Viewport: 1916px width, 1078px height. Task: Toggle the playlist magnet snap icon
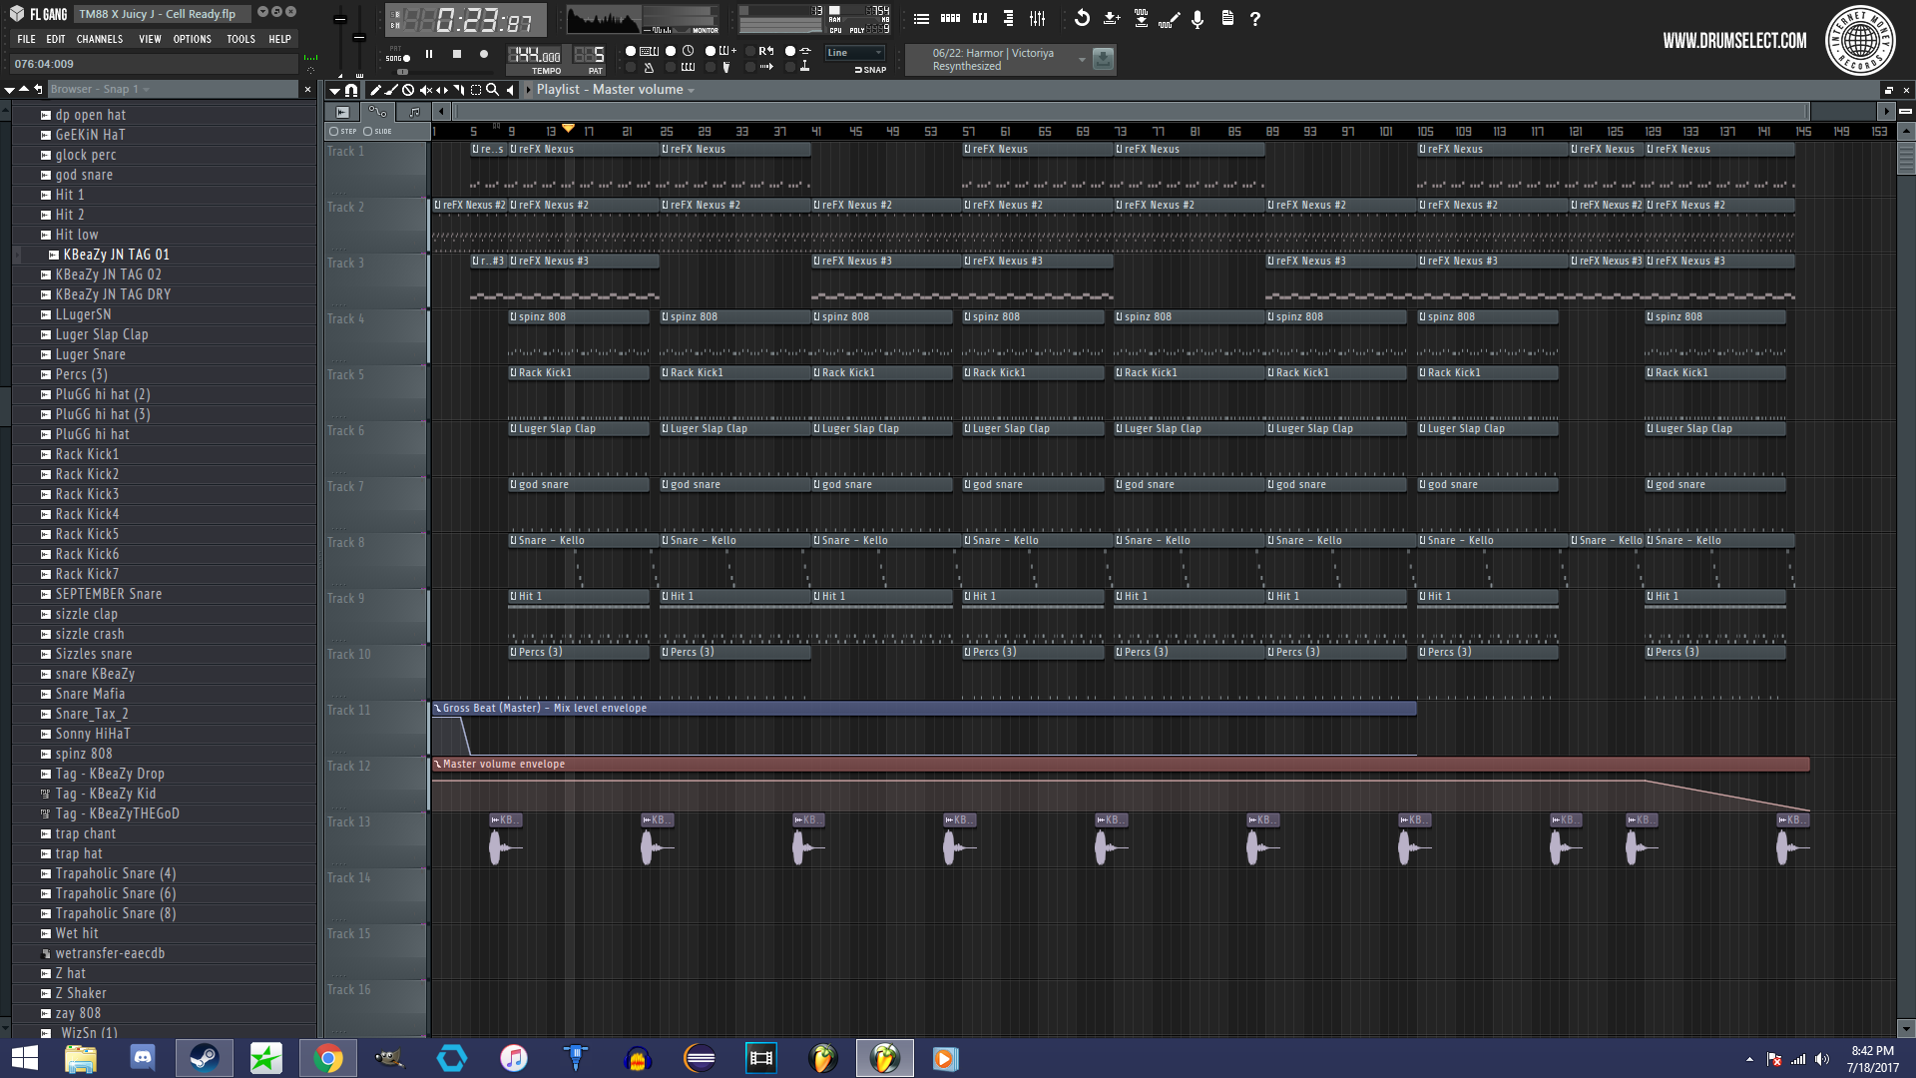pos(351,90)
